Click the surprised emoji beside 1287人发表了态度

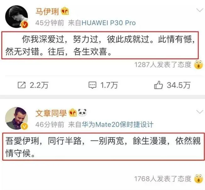click(198, 65)
